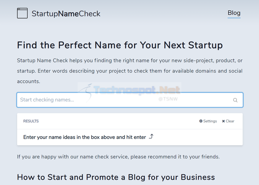The image size is (259, 185).
Task: Click the browser-window logo icon
Action: [x=22, y=13]
